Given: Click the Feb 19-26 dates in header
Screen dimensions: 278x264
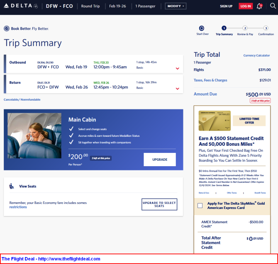Looking at the screenshot, I should [x=117, y=6].
